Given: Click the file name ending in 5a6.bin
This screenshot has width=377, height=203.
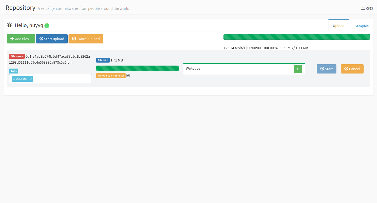Looking at the screenshot, I should (x=49, y=59).
